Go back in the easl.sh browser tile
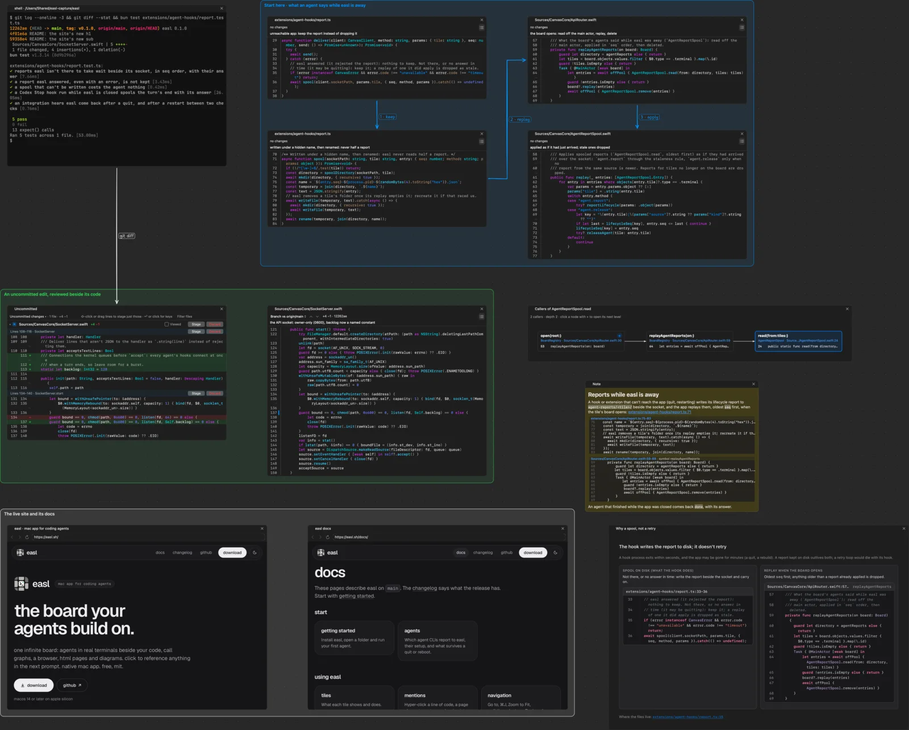 coord(13,537)
